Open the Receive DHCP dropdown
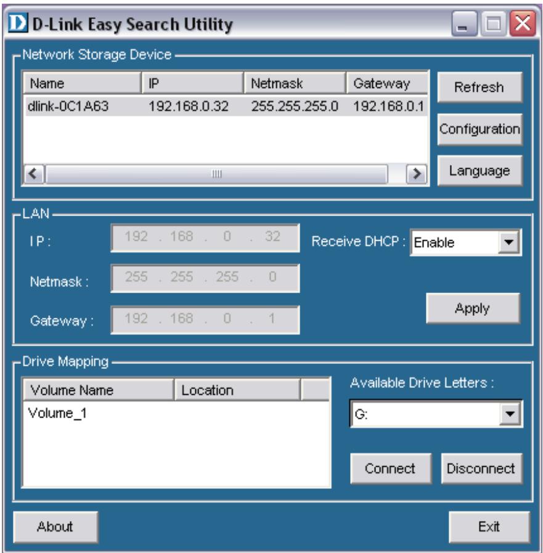Screen dimensions: 543x553 point(508,242)
